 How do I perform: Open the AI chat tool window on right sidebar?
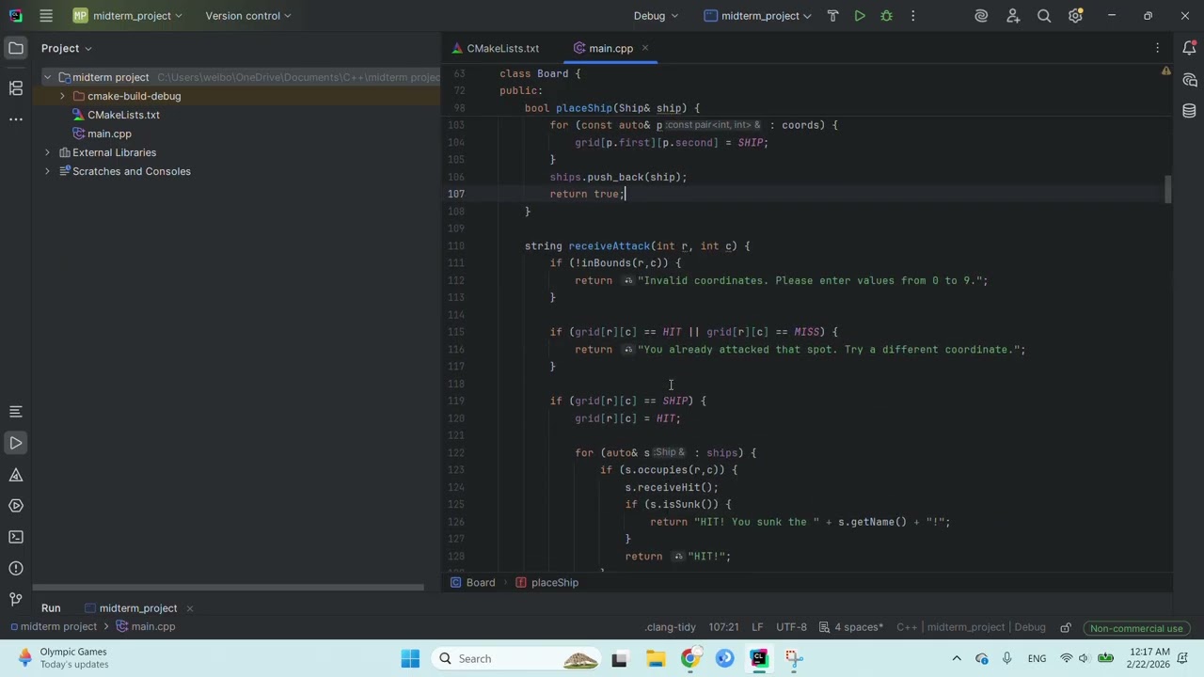1189,80
